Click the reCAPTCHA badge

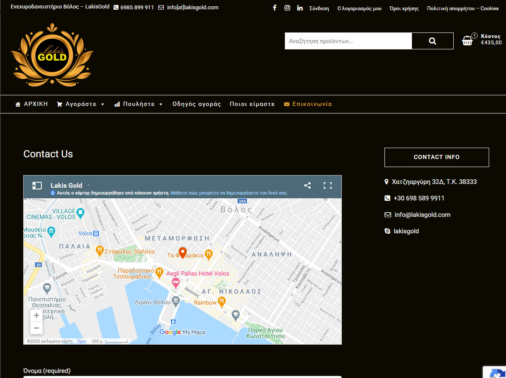pyautogui.click(x=494, y=372)
